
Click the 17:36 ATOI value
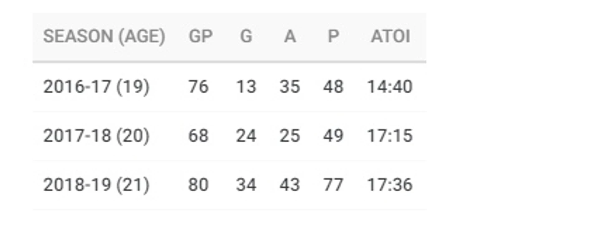390,185
